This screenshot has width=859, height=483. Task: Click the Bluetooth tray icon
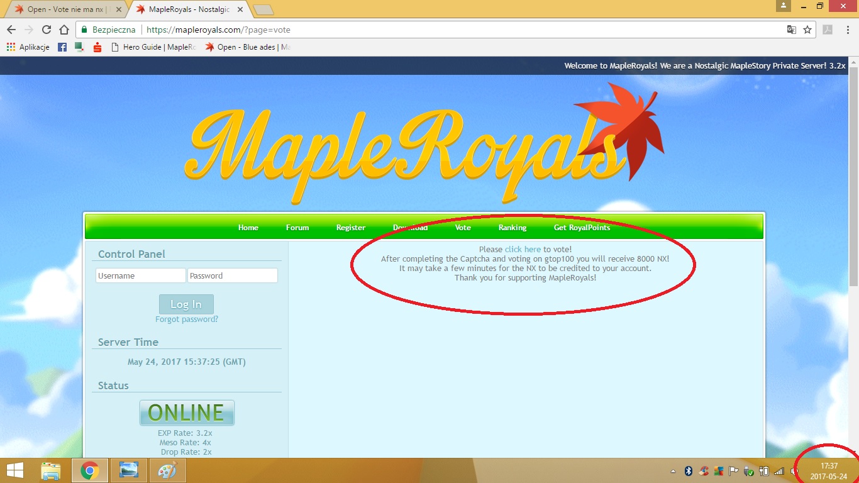(x=689, y=471)
